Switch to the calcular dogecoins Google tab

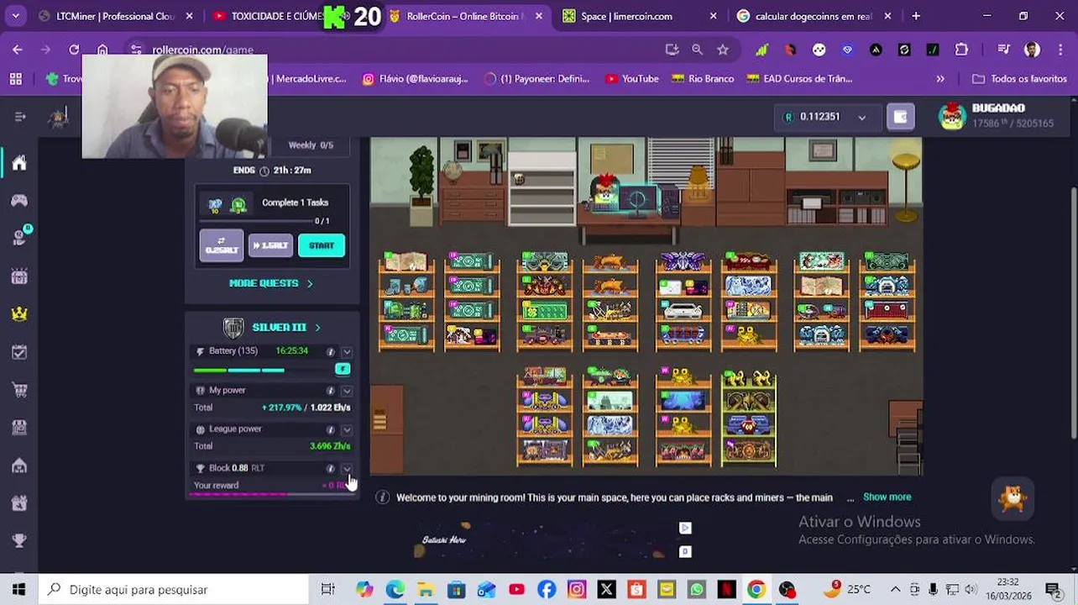(813, 16)
